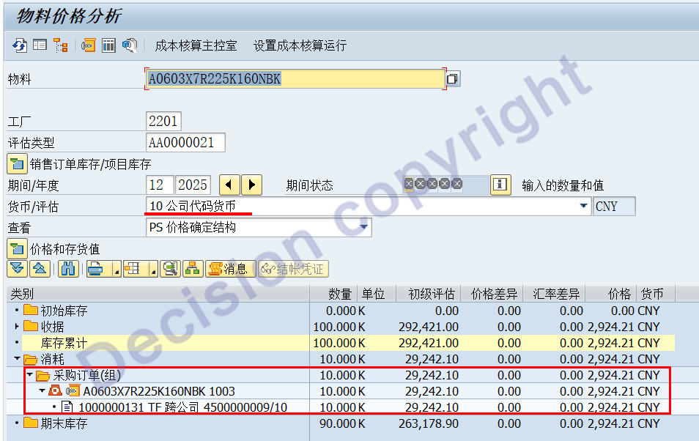Image resolution: width=699 pixels, height=441 pixels.
Task: Click the 工厂 input field showing 2201
Action: coord(163,121)
